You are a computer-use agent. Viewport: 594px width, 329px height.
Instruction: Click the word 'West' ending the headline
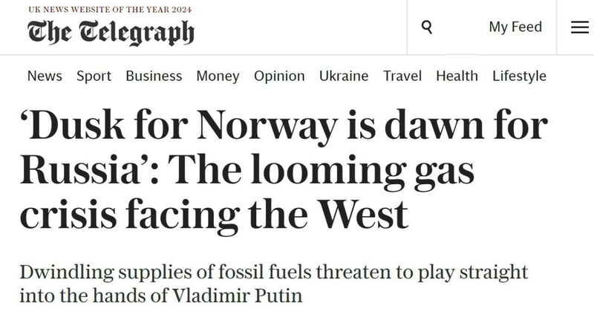tap(363, 215)
